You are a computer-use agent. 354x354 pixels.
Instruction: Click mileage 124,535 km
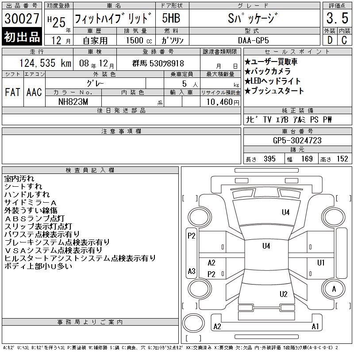coord(46,63)
